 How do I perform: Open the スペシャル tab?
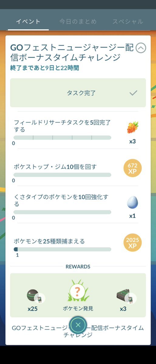(x=128, y=22)
